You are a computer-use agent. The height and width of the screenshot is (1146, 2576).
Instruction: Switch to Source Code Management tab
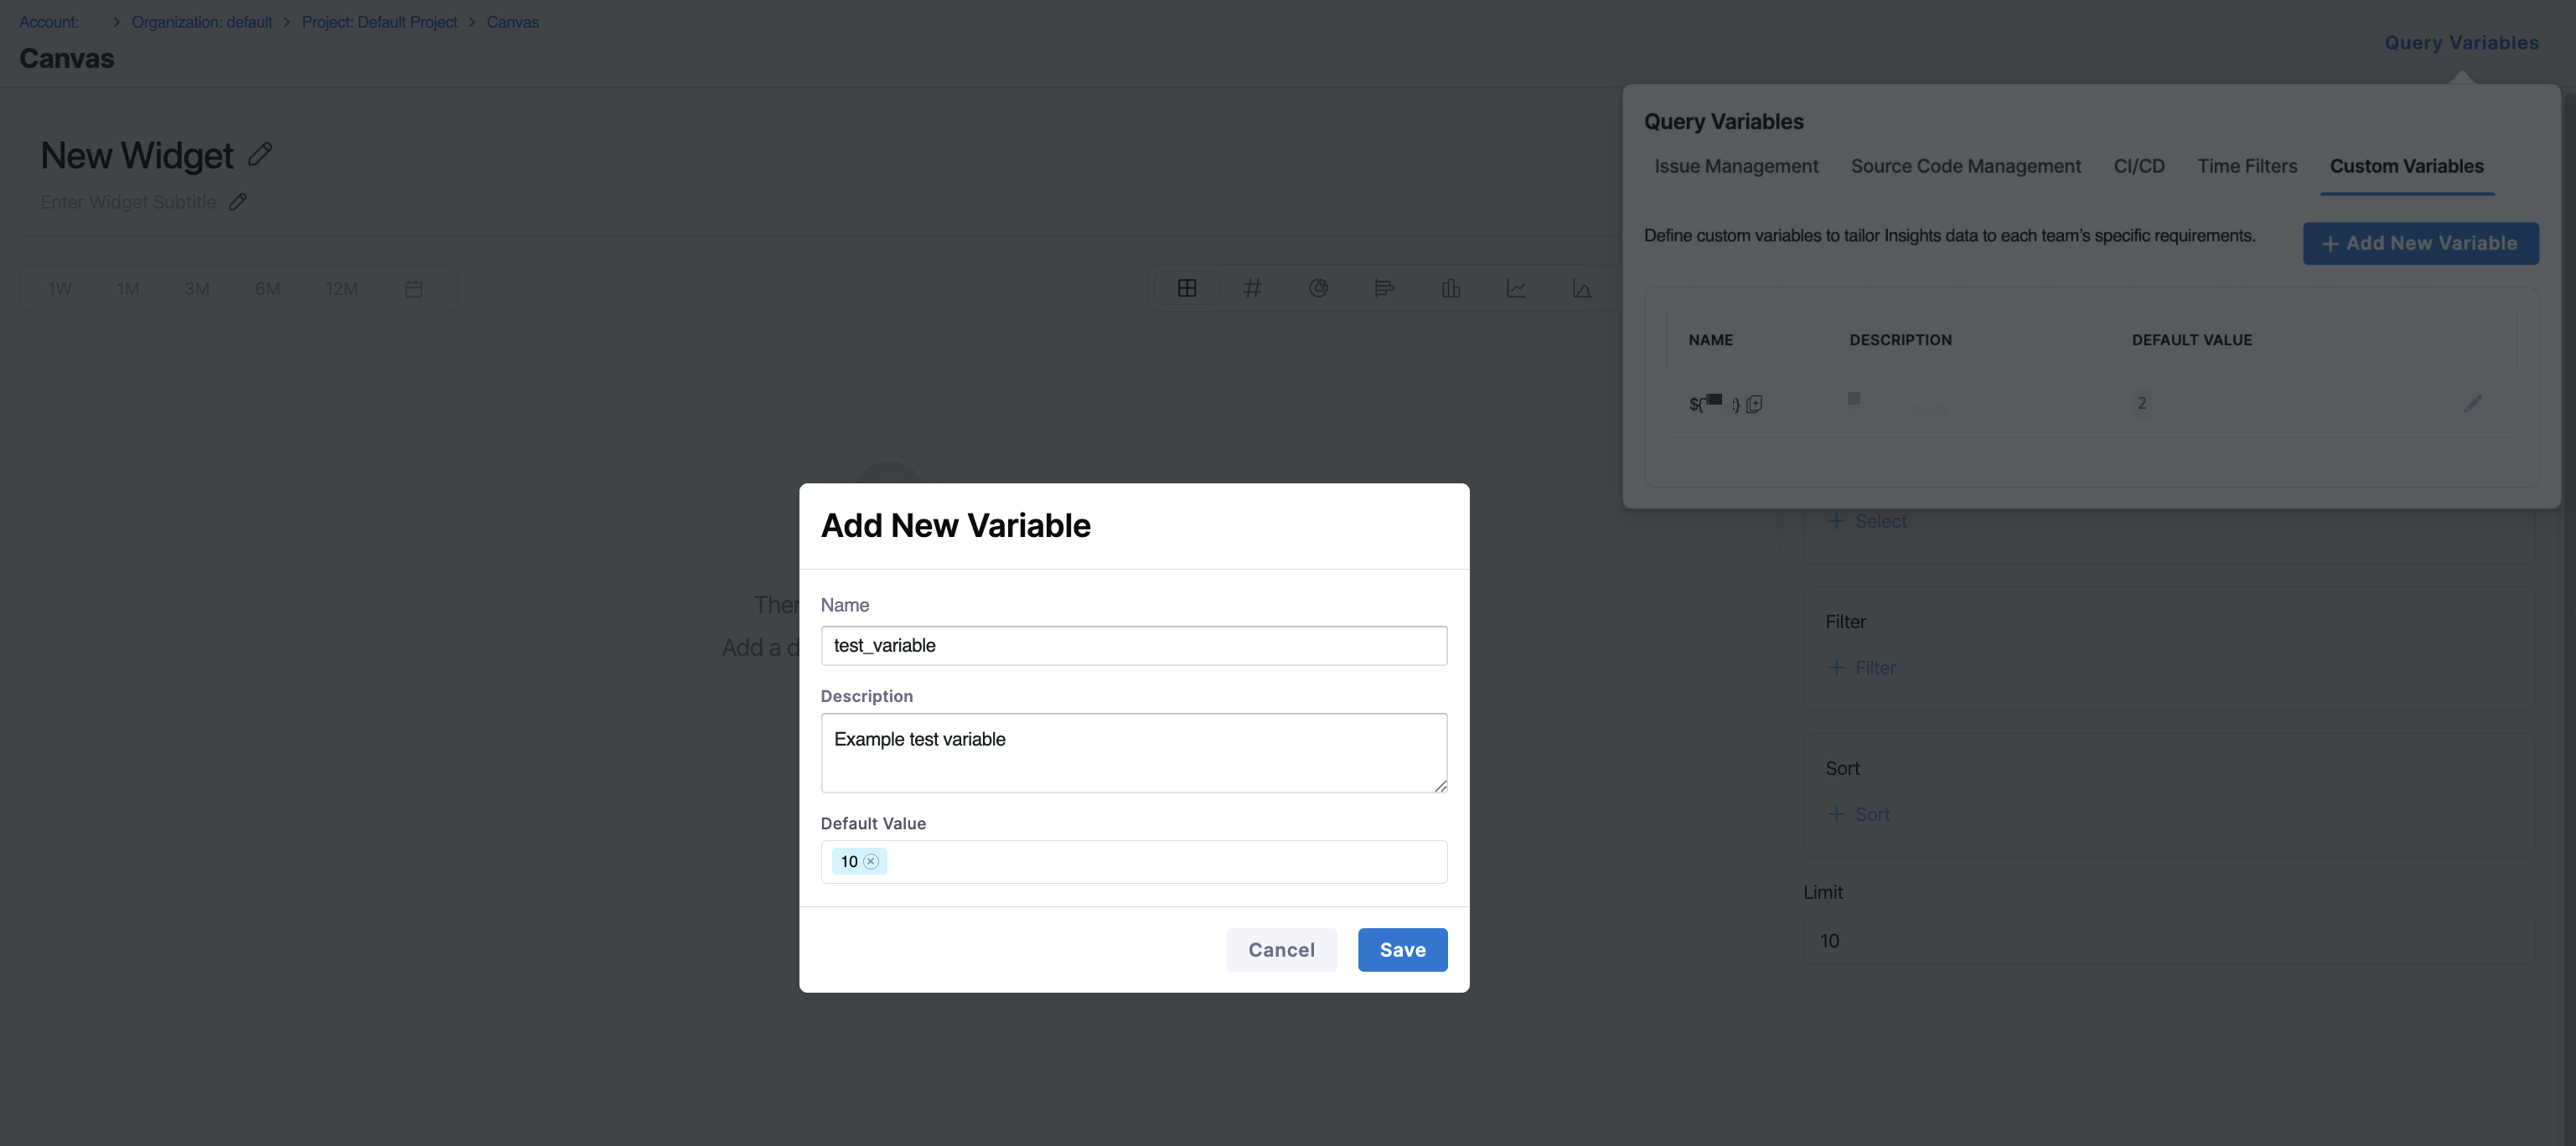click(x=1965, y=166)
